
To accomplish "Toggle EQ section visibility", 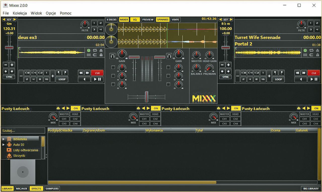I will click(135, 20).
